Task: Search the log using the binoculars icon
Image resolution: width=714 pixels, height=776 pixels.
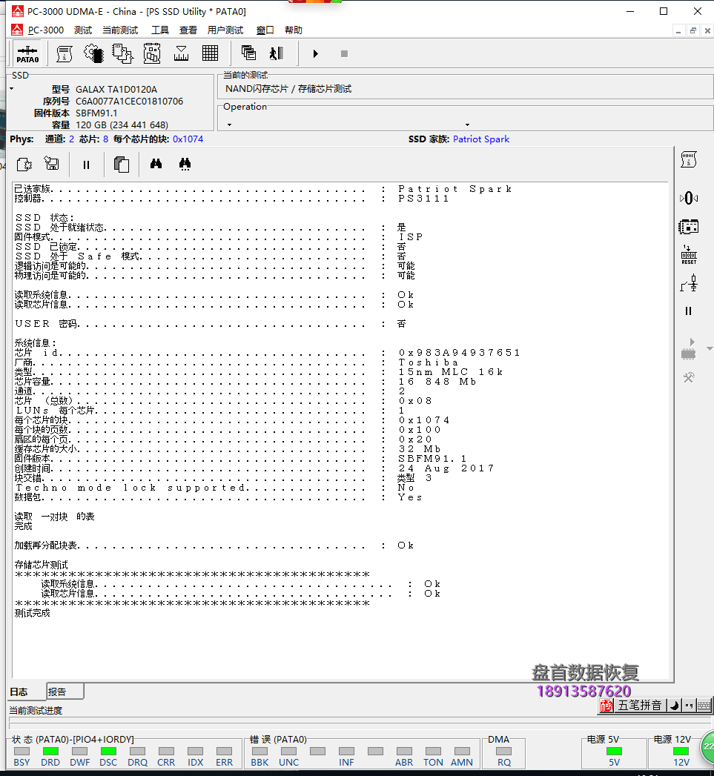Action: click(x=156, y=163)
